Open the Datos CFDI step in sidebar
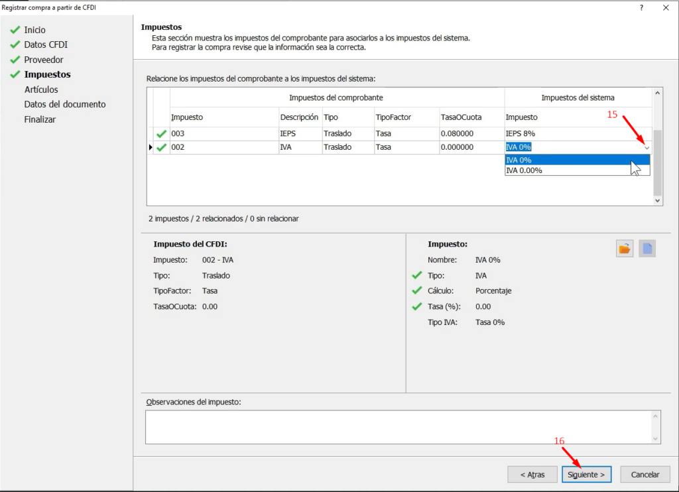679x492 pixels. [46, 45]
